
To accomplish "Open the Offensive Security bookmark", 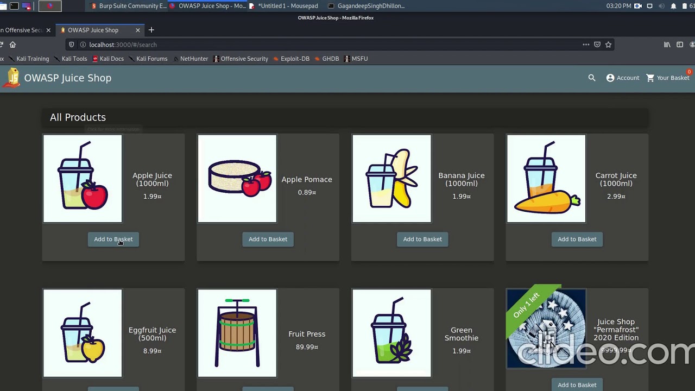I will pyautogui.click(x=241, y=59).
